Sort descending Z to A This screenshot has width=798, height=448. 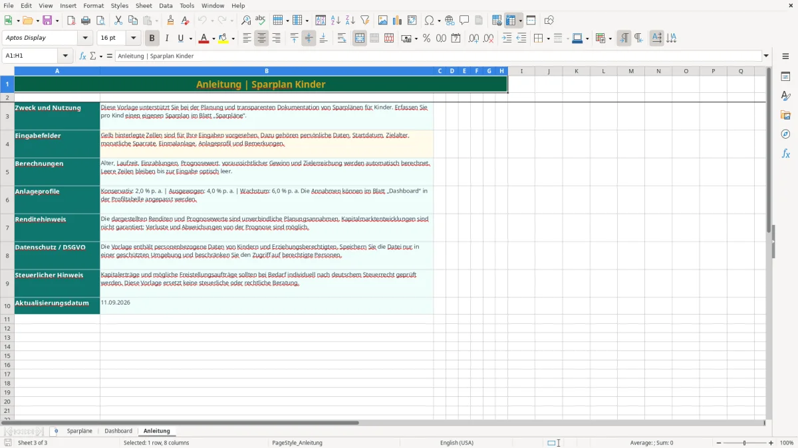(350, 21)
